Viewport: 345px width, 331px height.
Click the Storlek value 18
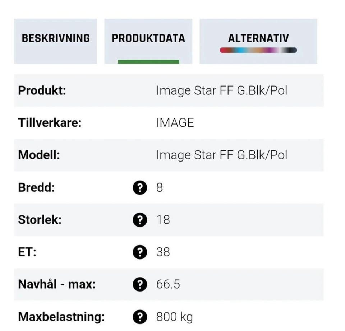point(163,220)
